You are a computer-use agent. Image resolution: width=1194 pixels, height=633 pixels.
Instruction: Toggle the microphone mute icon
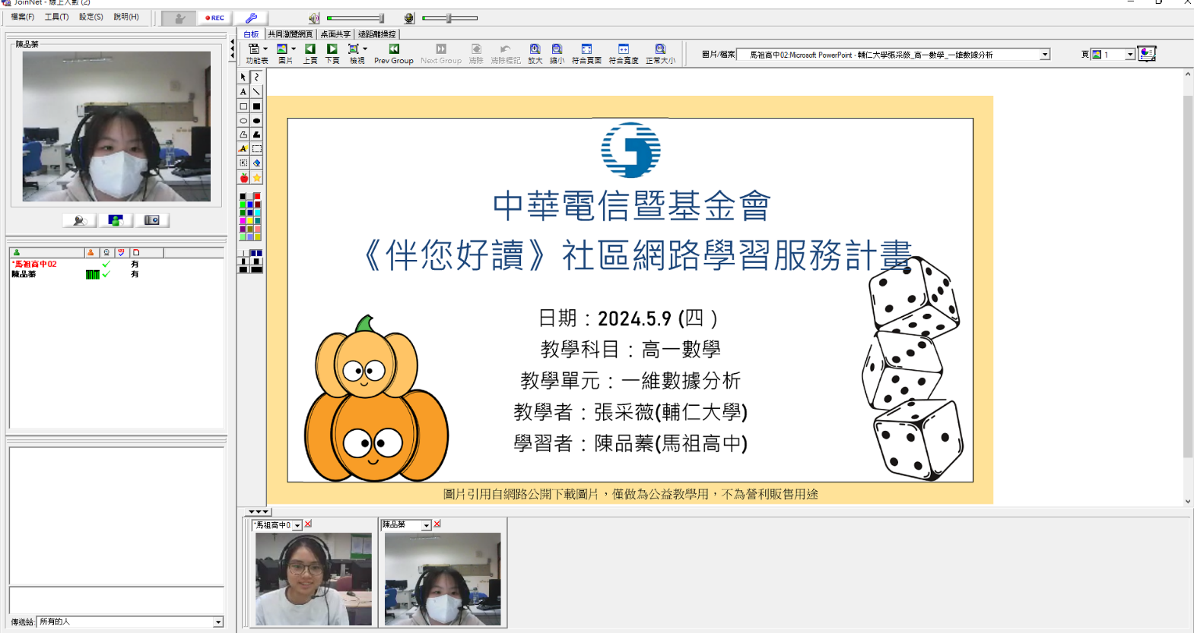click(409, 17)
